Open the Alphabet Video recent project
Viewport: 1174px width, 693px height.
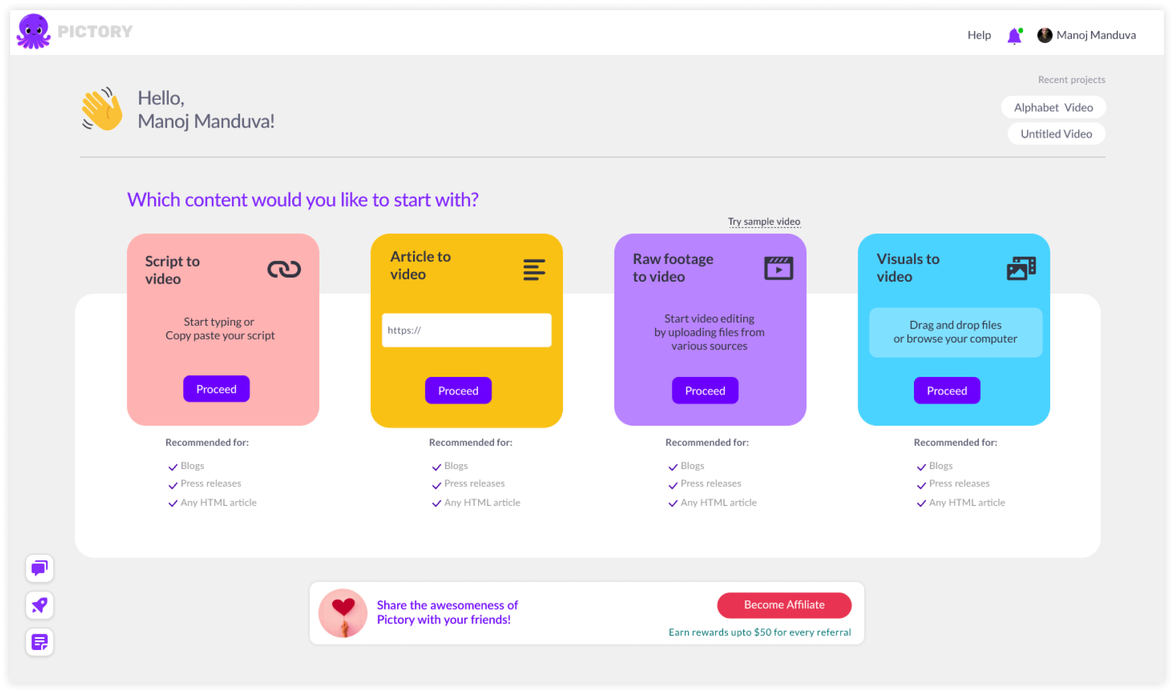click(1053, 107)
